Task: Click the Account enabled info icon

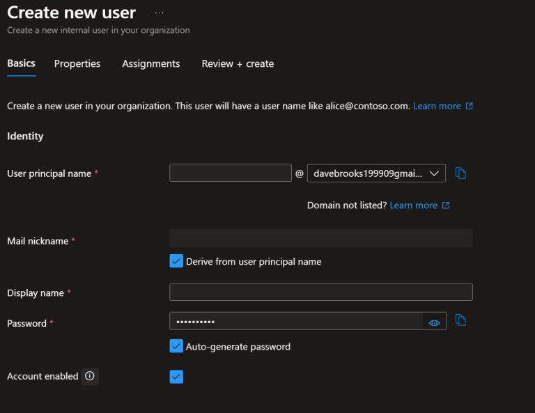Action: (x=90, y=376)
